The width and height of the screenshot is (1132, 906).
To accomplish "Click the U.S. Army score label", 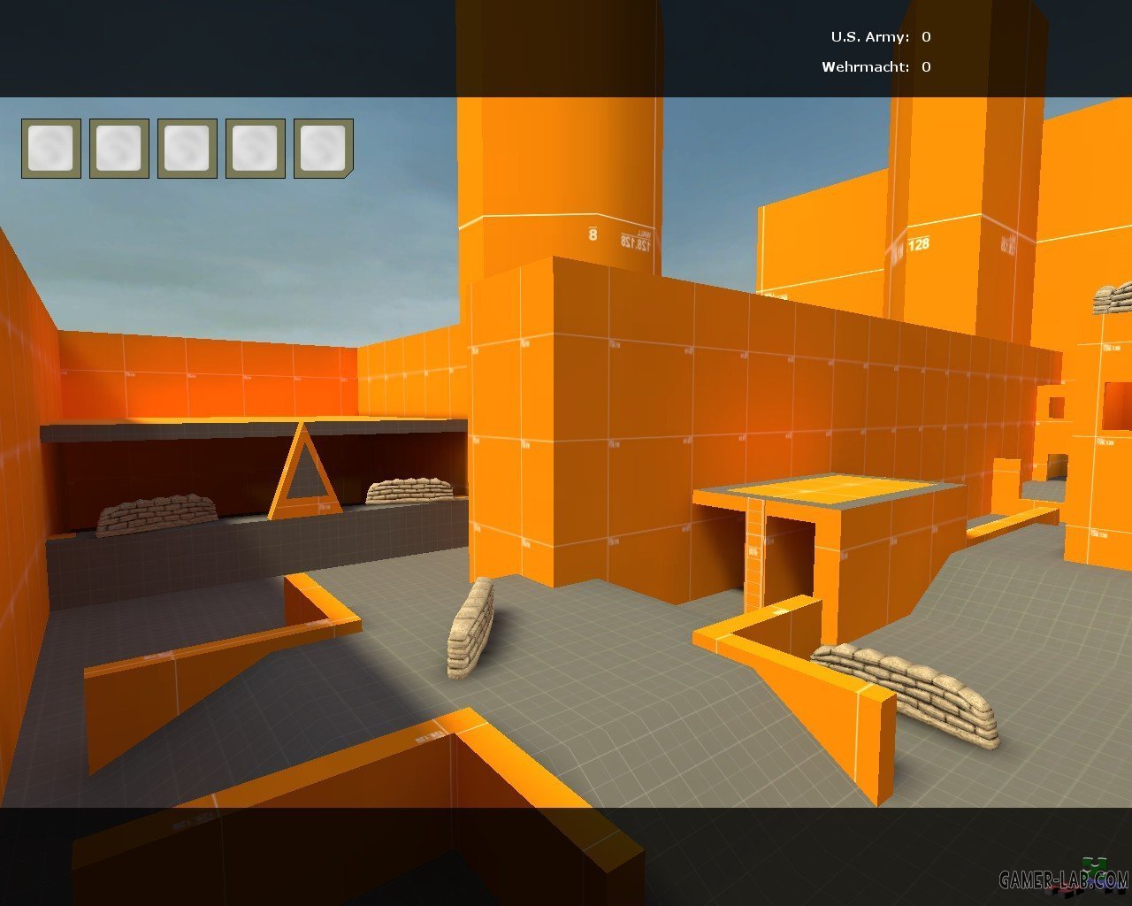I will [869, 37].
